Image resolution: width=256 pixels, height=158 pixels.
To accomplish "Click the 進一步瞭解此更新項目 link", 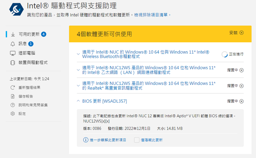I will coord(108,140).
